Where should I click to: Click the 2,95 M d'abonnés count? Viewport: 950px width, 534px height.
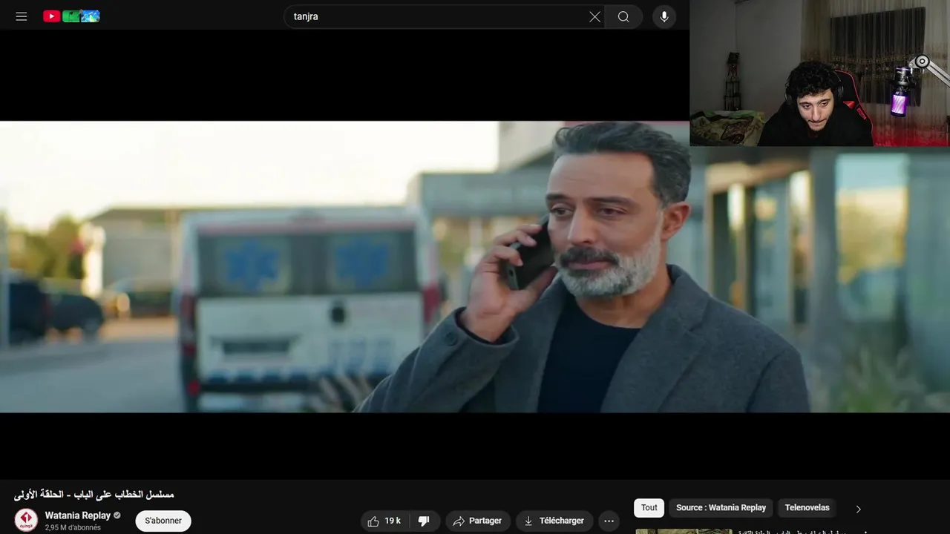[x=73, y=527]
